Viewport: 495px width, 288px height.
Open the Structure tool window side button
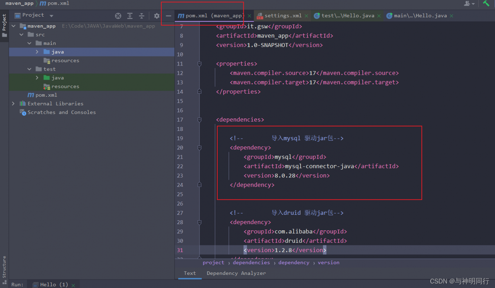coord(4,266)
